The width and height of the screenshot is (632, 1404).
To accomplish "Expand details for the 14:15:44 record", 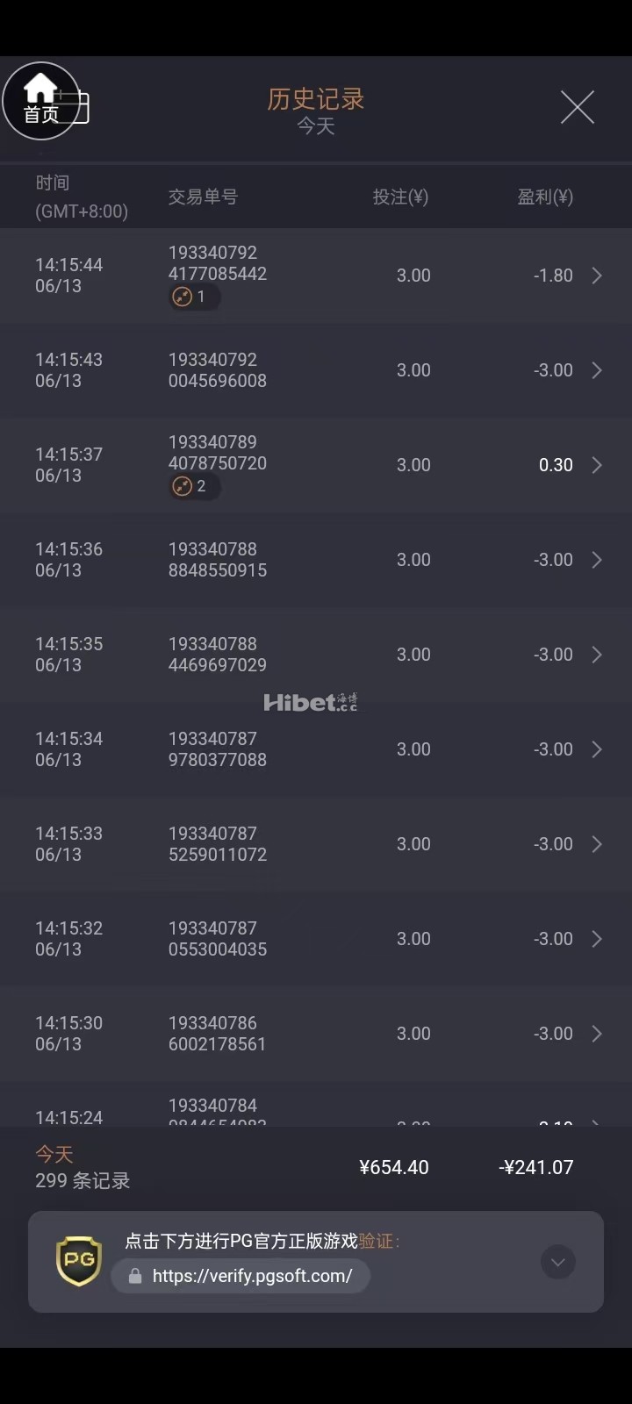I will pyautogui.click(x=597, y=276).
